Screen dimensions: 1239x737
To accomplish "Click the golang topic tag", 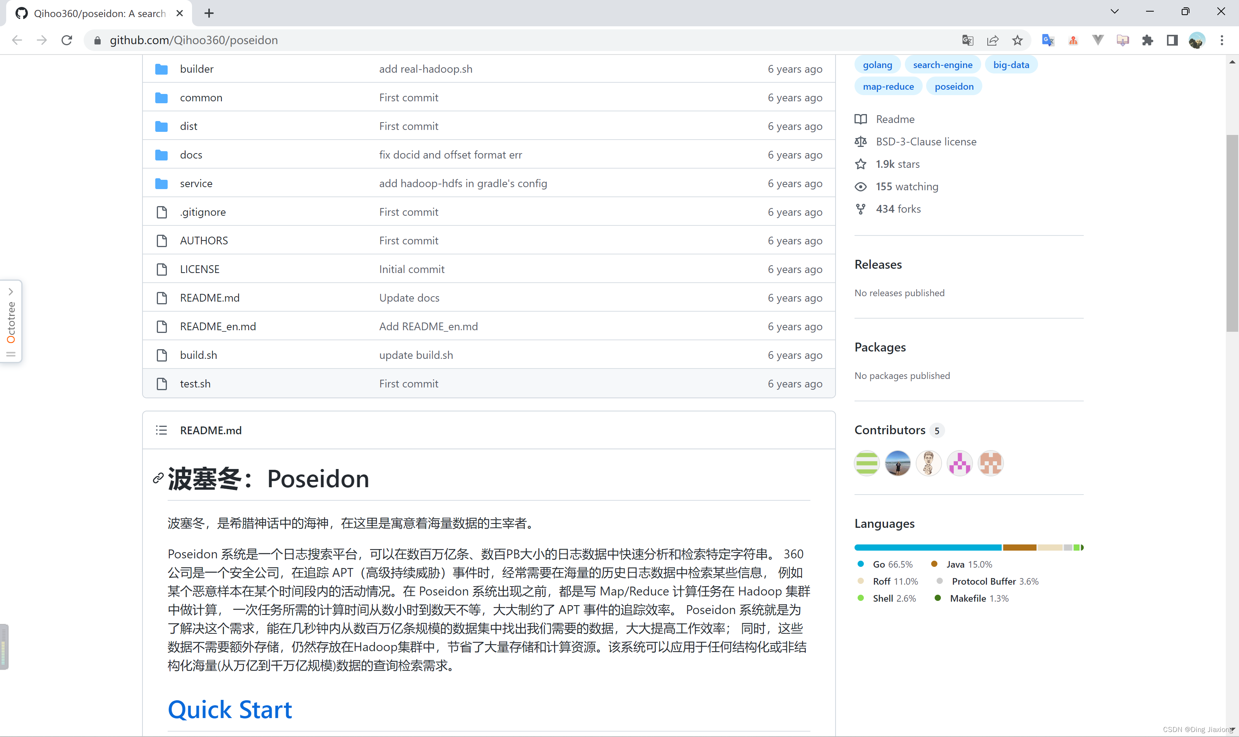I will click(877, 65).
